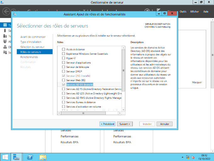
Task: Tick the Serveur DHCP checkbox
Action: click(x=63, y=71)
